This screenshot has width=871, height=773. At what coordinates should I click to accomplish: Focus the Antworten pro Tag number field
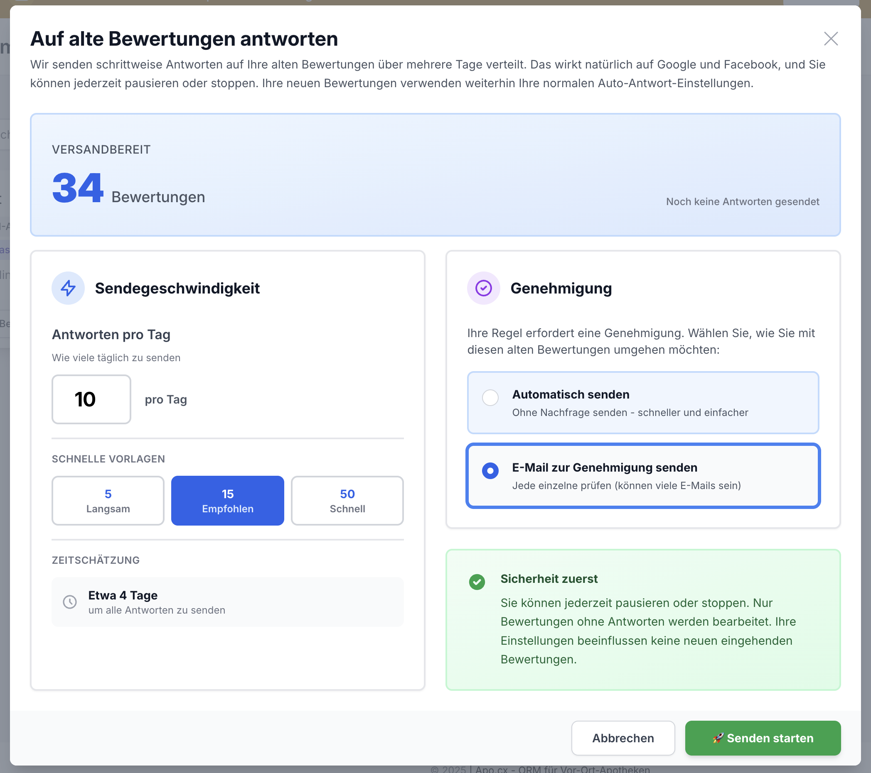(x=91, y=399)
